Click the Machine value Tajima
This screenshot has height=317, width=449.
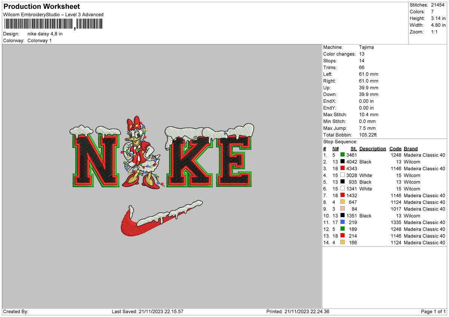point(366,47)
